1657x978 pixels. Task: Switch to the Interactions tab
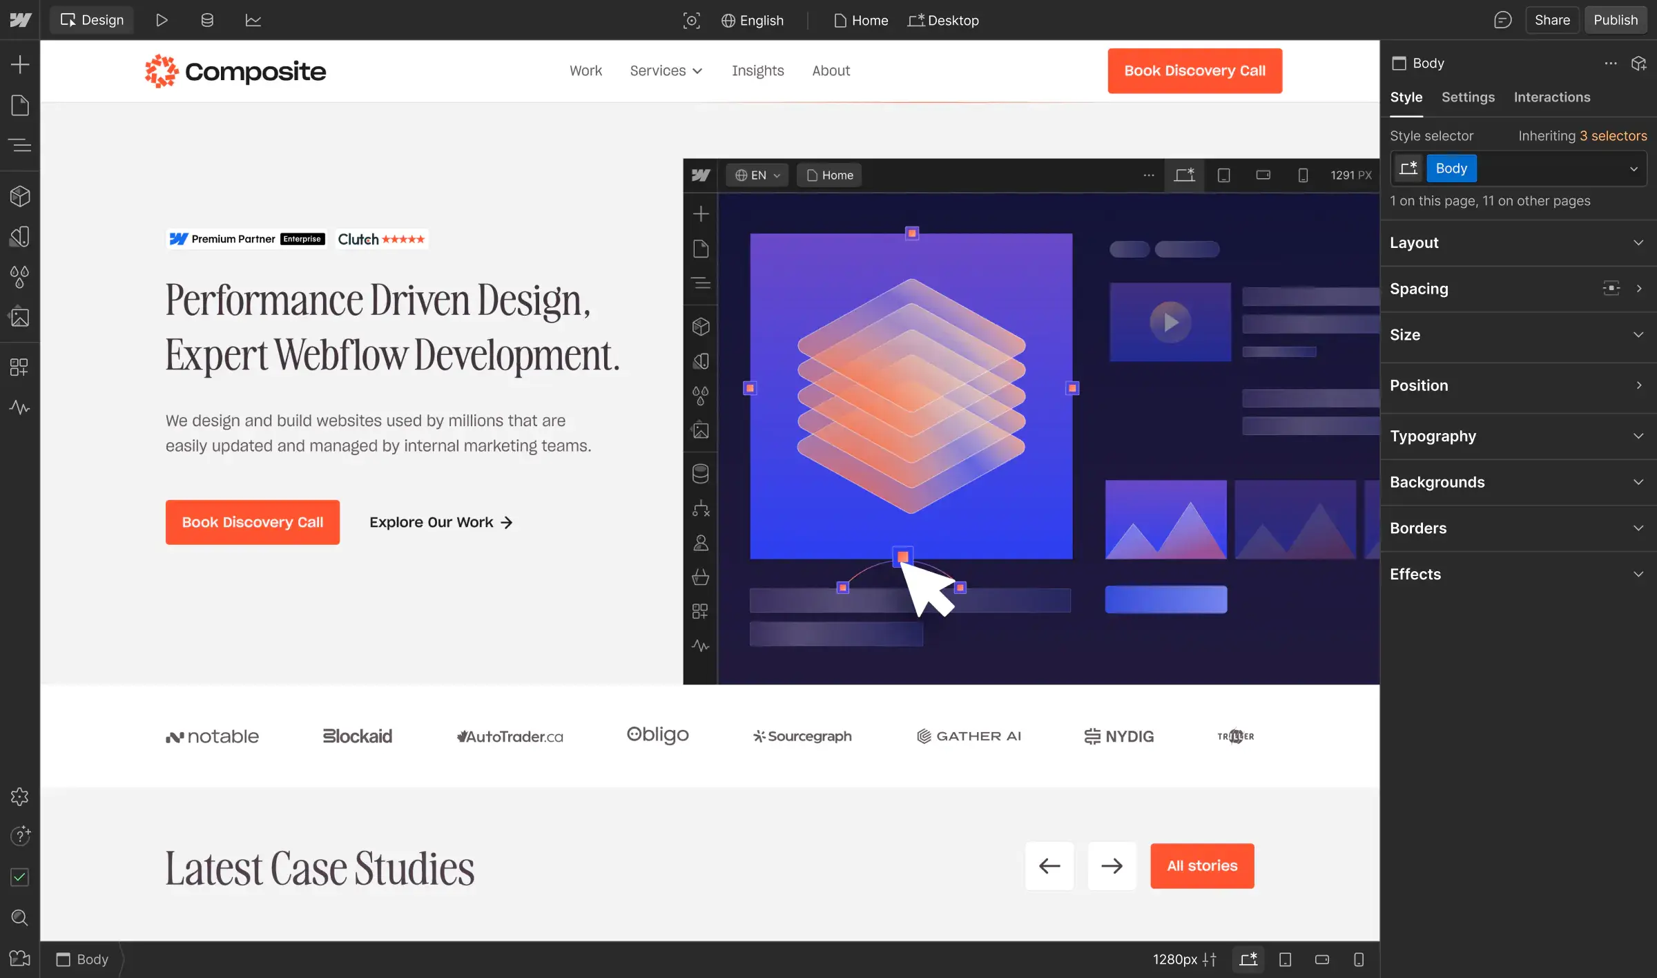tap(1551, 97)
